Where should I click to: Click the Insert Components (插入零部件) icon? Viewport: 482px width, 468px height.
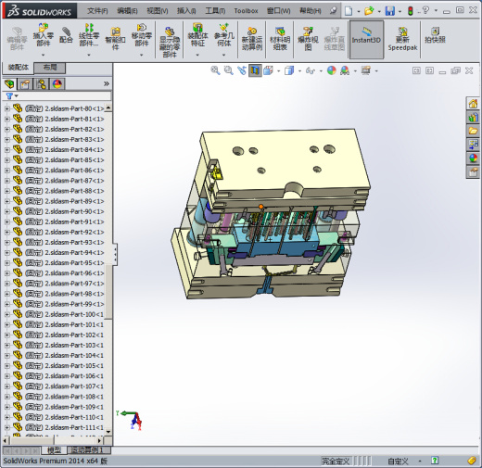44,35
